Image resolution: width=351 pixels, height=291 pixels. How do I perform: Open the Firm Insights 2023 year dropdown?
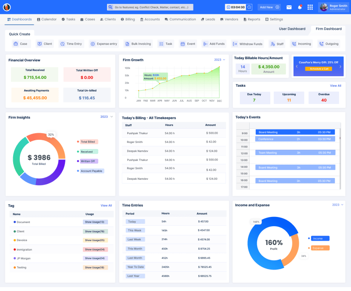click(106, 117)
